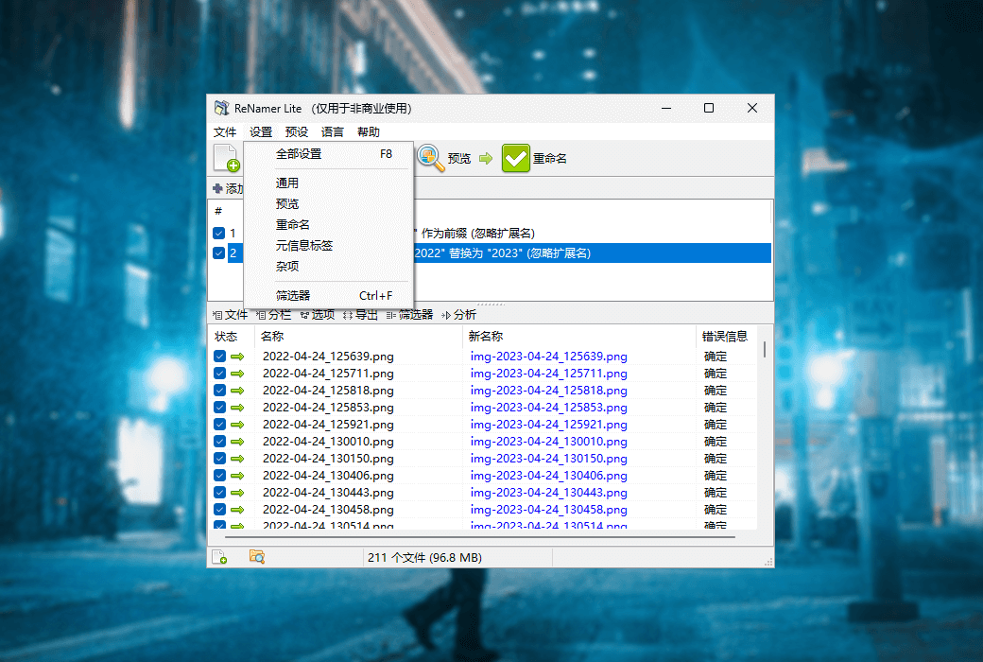Open the 分析 (Analyze) dropdown
The height and width of the screenshot is (662, 983).
[459, 315]
